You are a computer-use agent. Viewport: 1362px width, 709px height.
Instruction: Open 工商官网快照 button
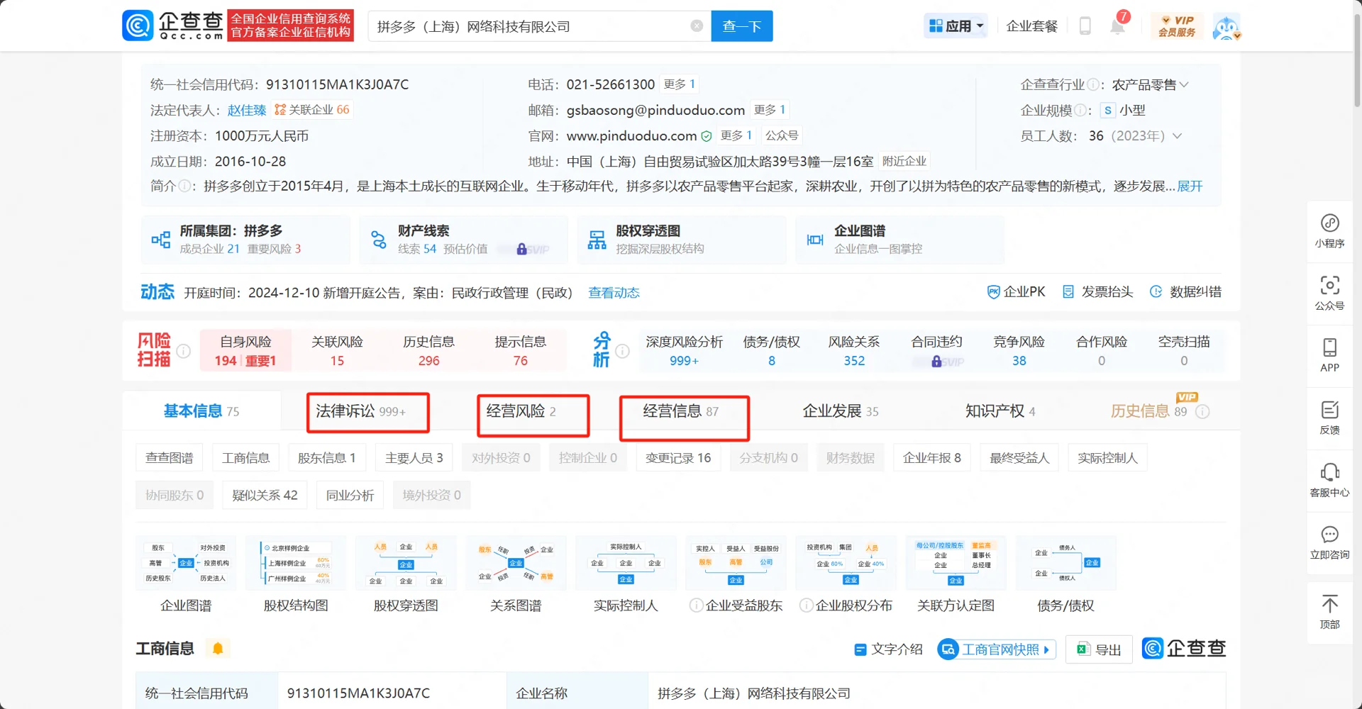(997, 649)
